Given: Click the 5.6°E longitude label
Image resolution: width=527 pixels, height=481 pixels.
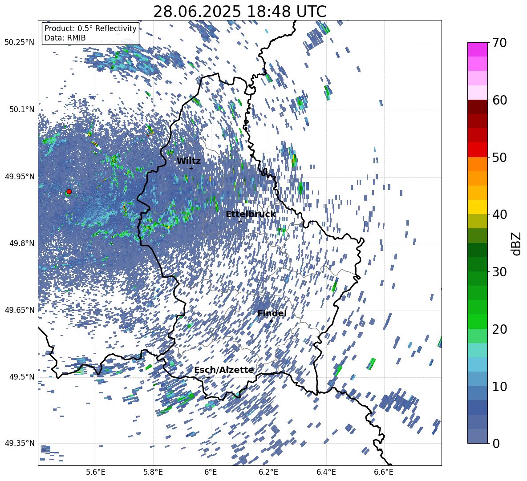Looking at the screenshot, I should pyautogui.click(x=96, y=472).
